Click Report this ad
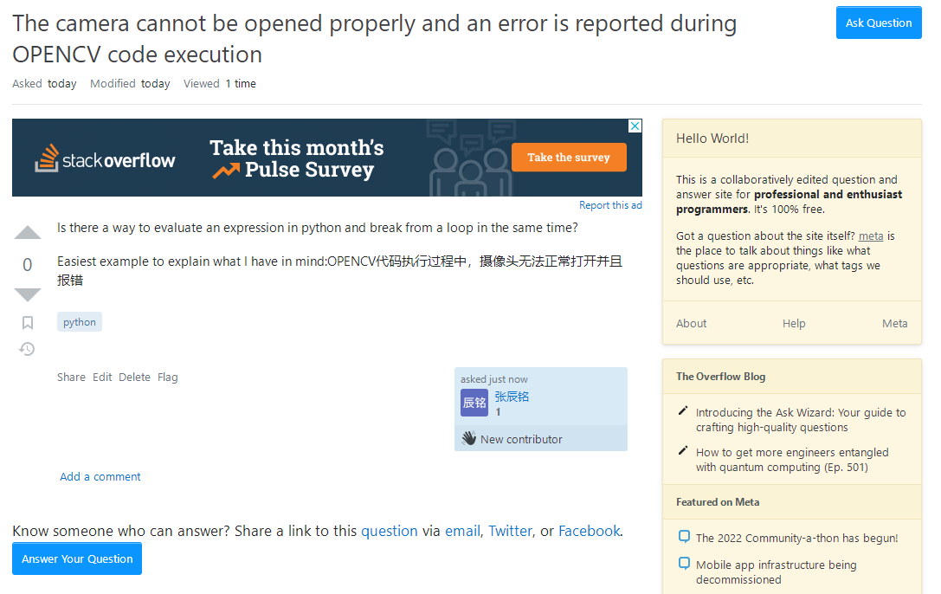Viewport: 941px width, 594px height. 610,205
